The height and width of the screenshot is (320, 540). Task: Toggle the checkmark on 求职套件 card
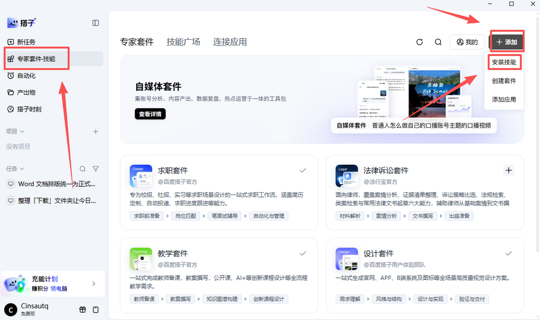click(x=303, y=171)
